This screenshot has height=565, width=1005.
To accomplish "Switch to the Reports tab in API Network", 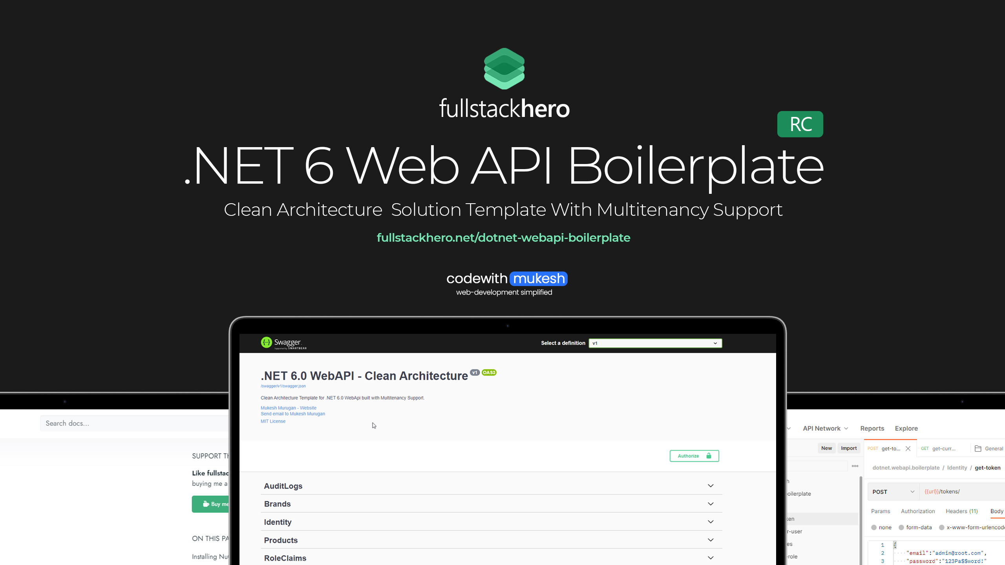I will point(871,428).
